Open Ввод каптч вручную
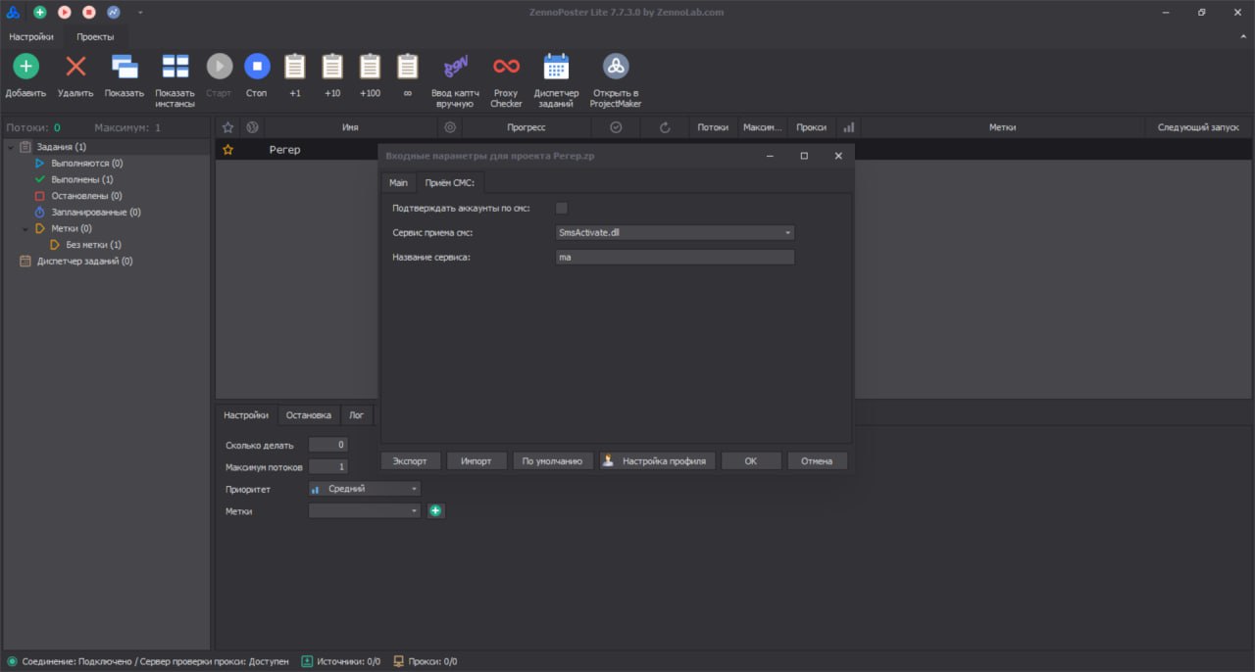Image resolution: width=1255 pixels, height=672 pixels. point(456,81)
